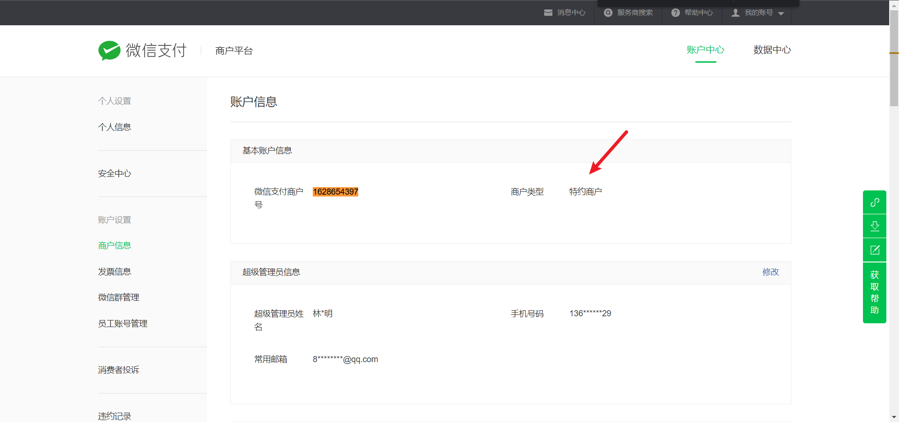Click the edit feedback icon in green sidebar
Image resolution: width=899 pixels, height=422 pixels.
[x=875, y=250]
